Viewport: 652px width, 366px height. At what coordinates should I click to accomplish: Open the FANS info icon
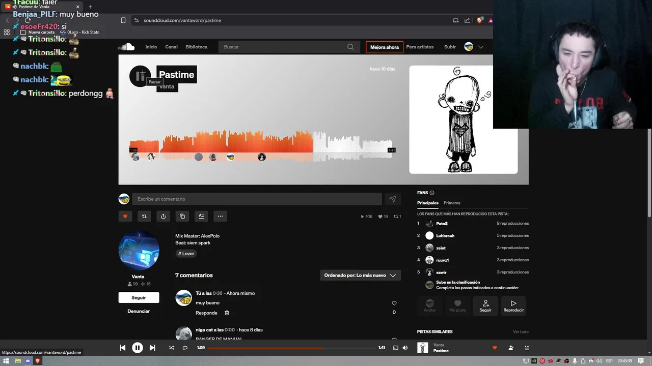pyautogui.click(x=432, y=193)
